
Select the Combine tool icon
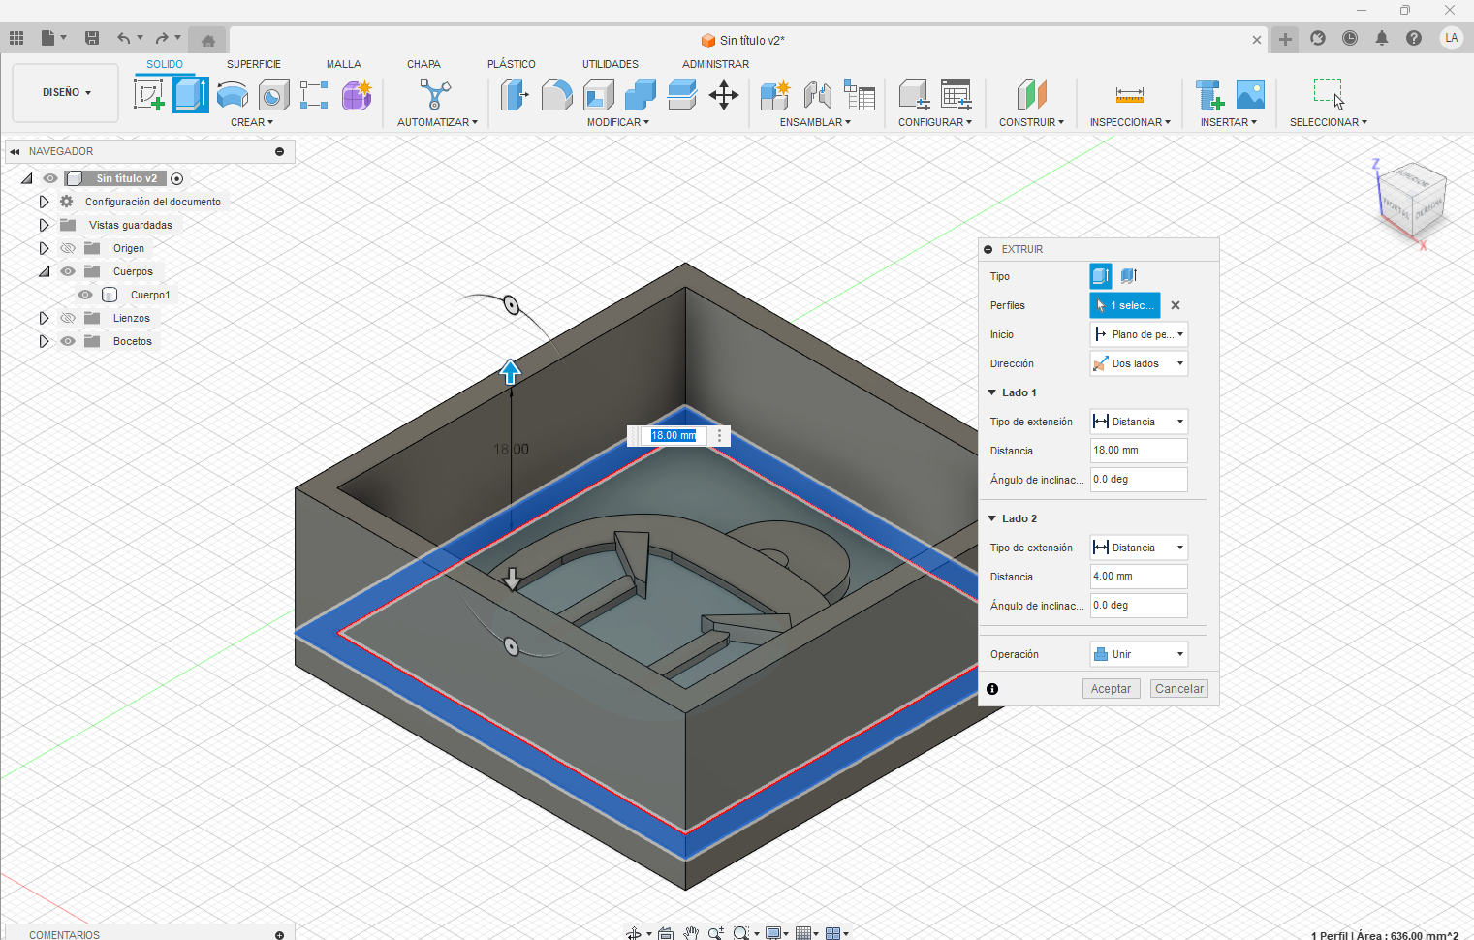tap(641, 95)
